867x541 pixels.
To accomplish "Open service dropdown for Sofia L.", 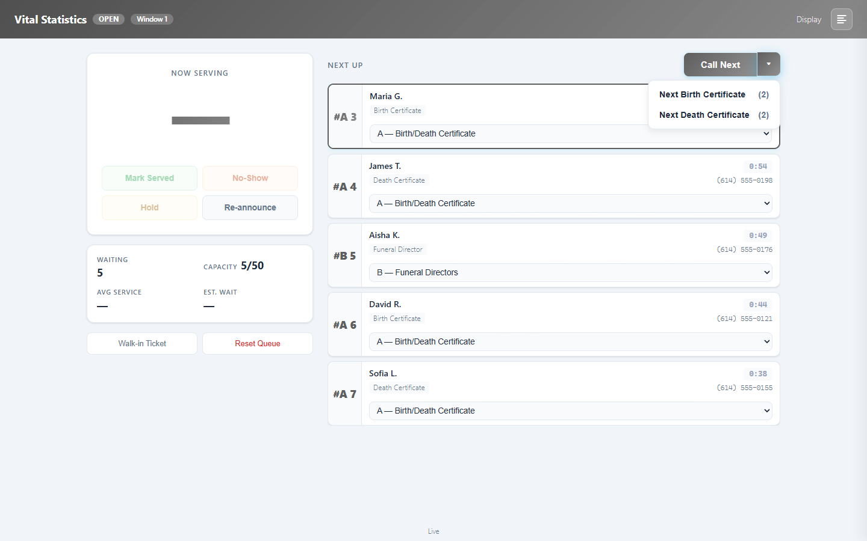I will coord(571,411).
